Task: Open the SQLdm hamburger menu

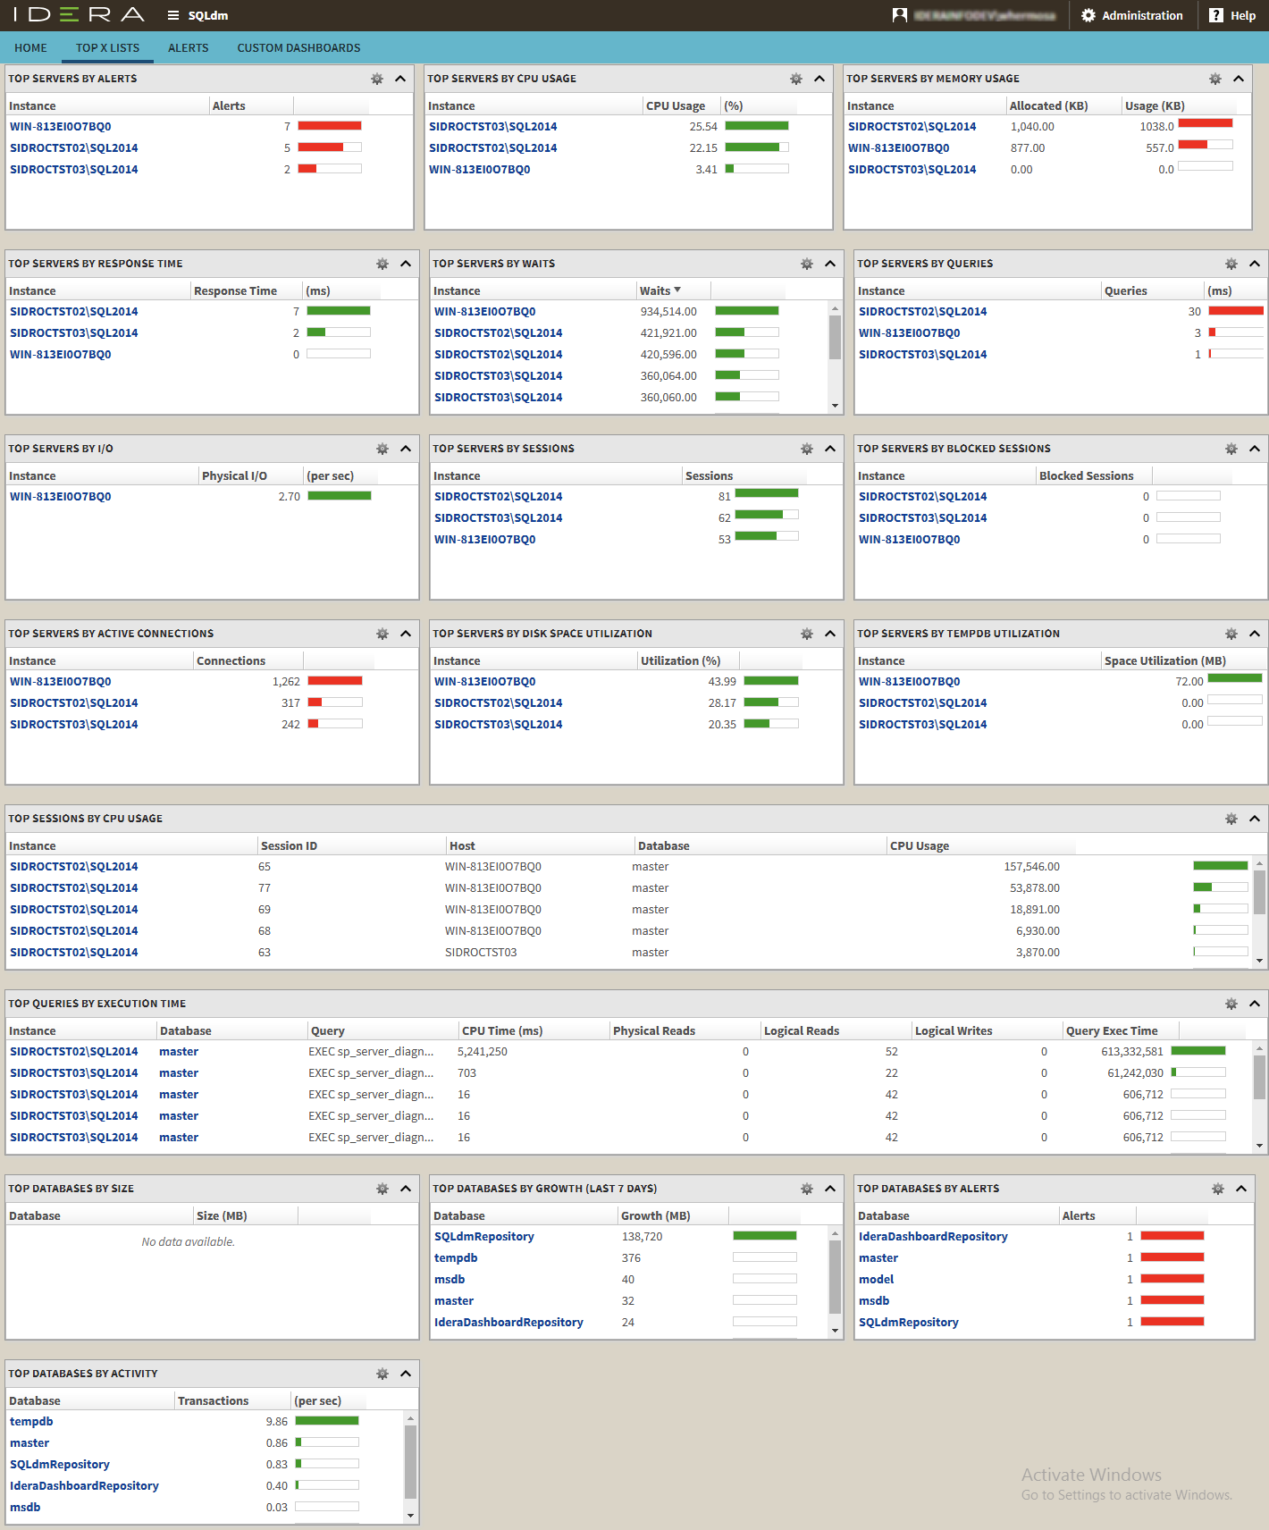Action: pyautogui.click(x=173, y=15)
